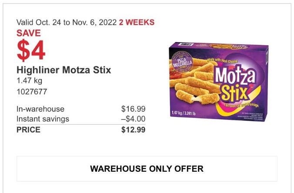
Task: Select the final $12.99 price
Action: pyautogui.click(x=133, y=130)
